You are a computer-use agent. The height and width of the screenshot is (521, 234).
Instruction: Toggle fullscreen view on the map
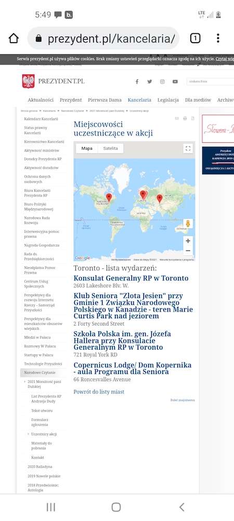[188, 148]
